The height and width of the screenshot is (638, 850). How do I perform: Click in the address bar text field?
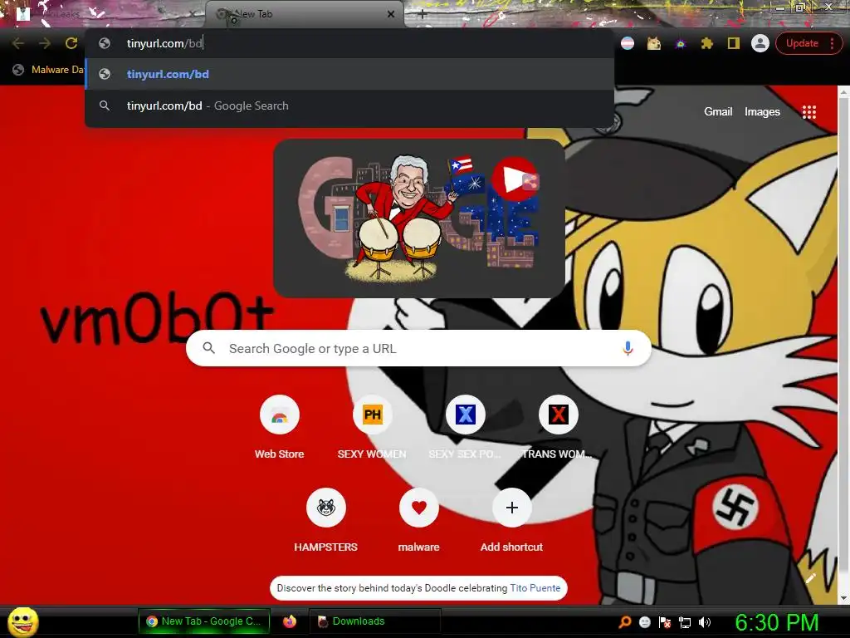tap(349, 43)
